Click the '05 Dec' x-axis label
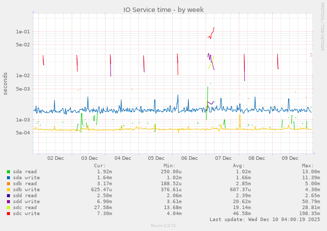Screen dimensions: 327x231 coord(156,158)
